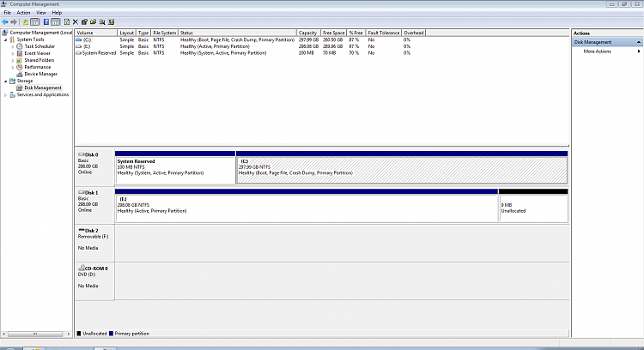Screen dimensions: 644x350
Task: Click the Refresh toolbar icon
Action: 66,22
